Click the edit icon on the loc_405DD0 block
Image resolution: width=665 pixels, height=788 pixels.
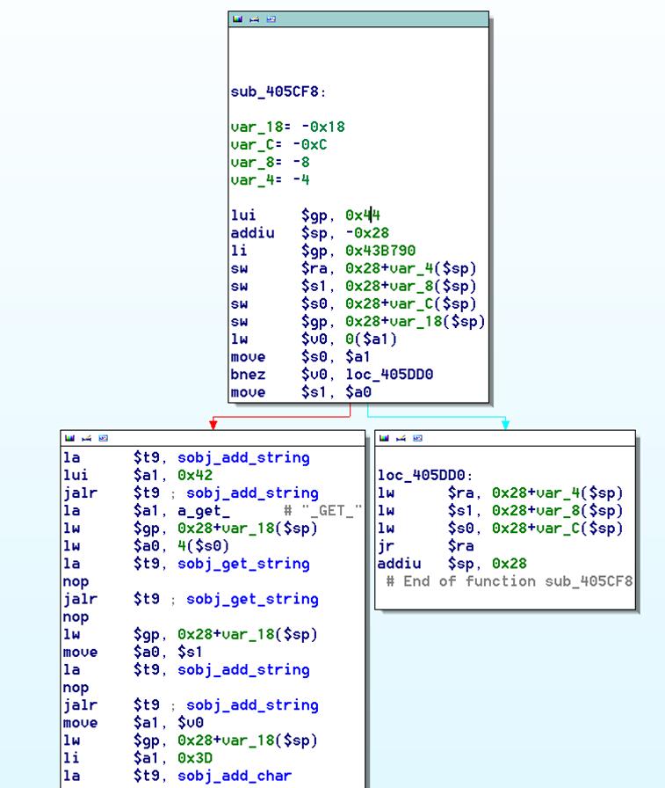click(401, 438)
